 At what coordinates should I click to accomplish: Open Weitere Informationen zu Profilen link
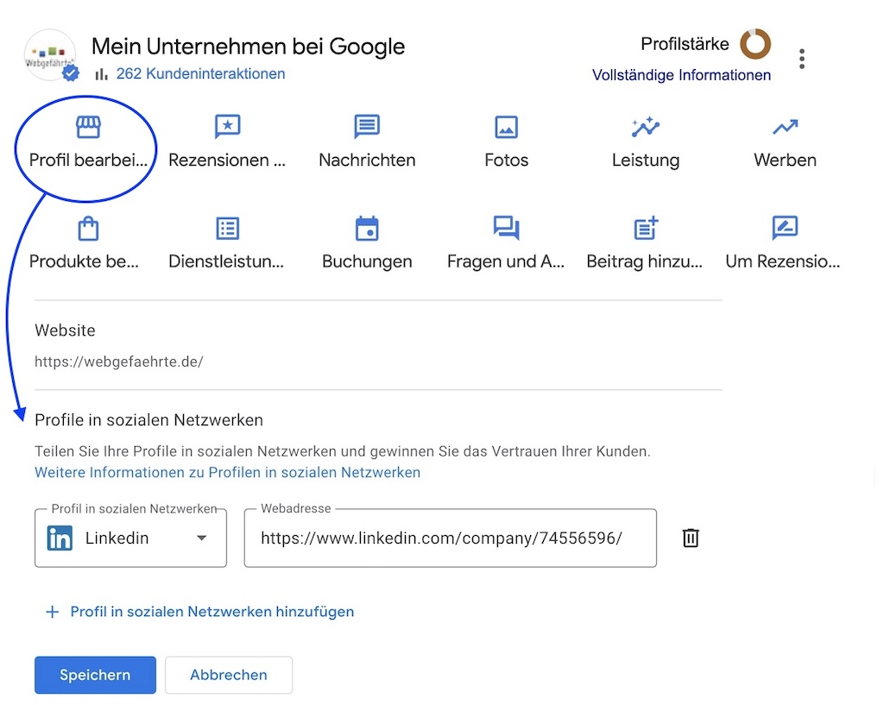click(x=228, y=472)
